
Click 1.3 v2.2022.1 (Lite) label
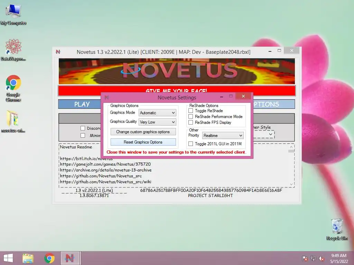coord(94,190)
